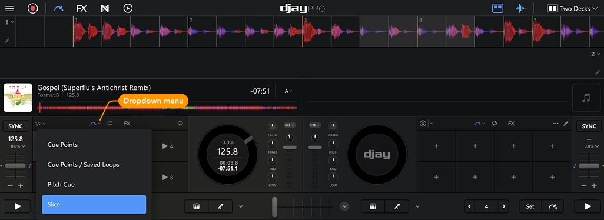Viewport: 604px width, 220px height.
Task: Click the track 2 waveform edit pencil
Action: 598,72
